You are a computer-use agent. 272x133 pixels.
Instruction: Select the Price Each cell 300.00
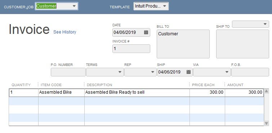click(x=207, y=92)
